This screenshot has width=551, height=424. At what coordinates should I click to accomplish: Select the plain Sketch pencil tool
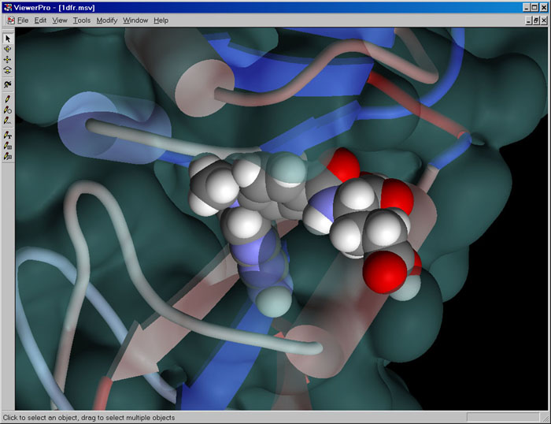point(8,99)
